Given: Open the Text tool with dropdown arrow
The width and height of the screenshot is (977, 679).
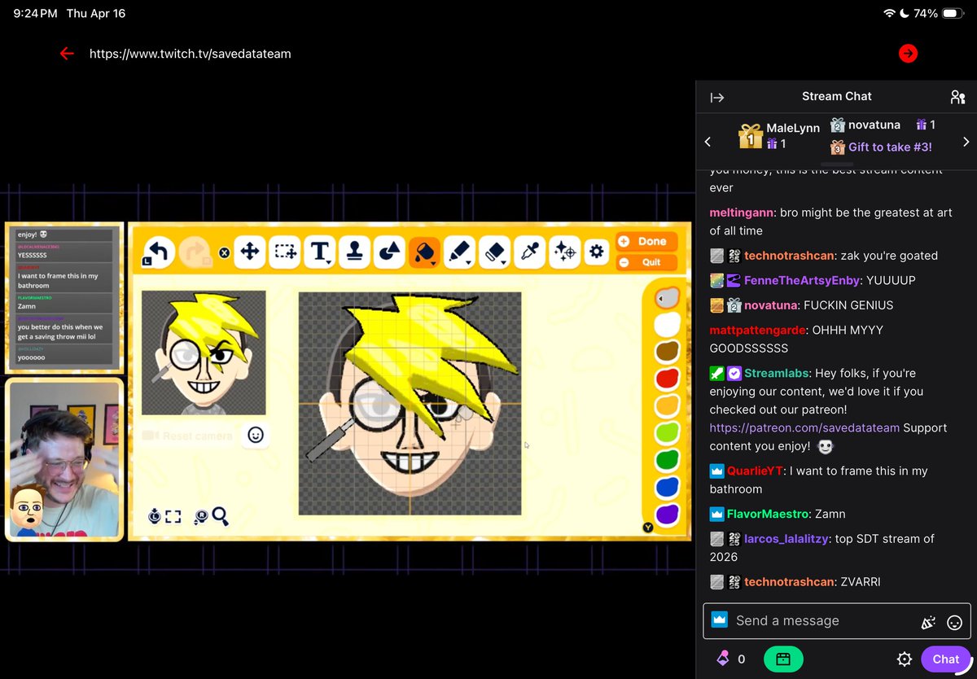Looking at the screenshot, I should pyautogui.click(x=320, y=252).
